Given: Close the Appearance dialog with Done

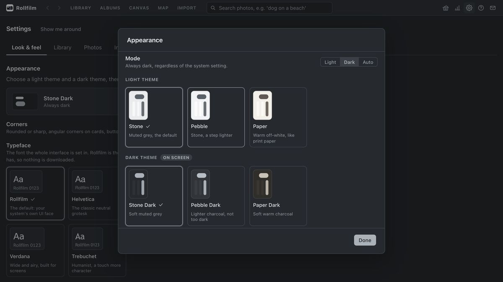Looking at the screenshot, I should point(365,240).
